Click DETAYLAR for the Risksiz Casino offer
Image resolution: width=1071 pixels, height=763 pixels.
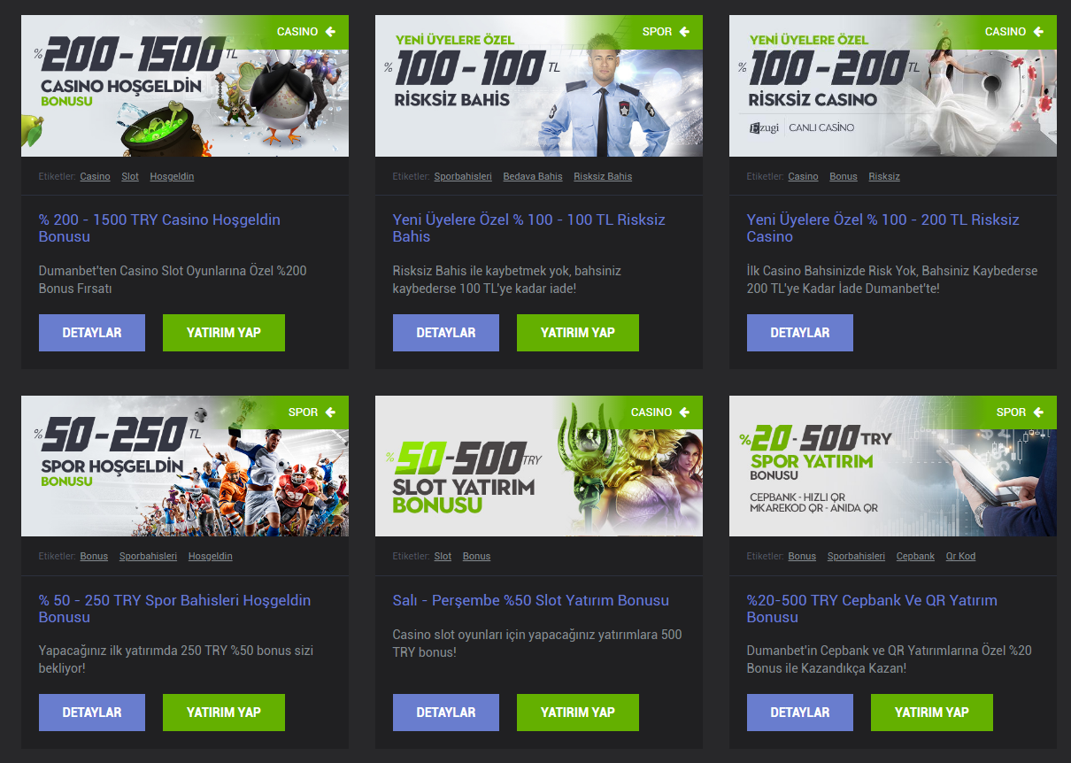pos(800,333)
